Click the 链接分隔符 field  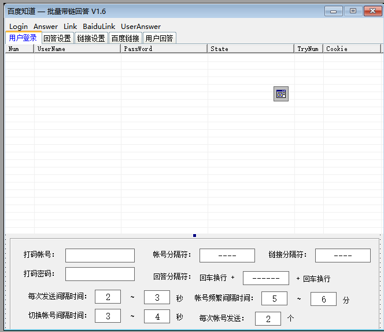pyautogui.click(x=342, y=256)
